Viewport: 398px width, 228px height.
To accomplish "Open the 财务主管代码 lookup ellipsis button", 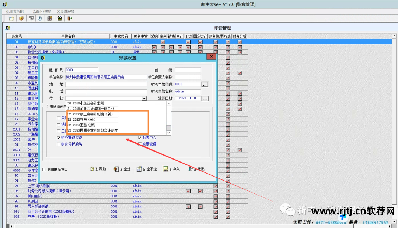I will 205,84.
